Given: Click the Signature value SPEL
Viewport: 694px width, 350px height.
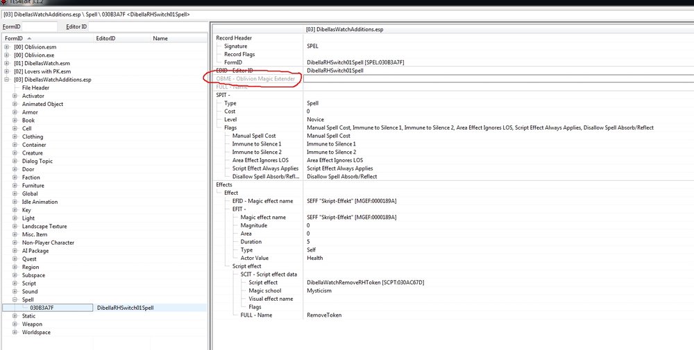Looking at the screenshot, I should (x=312, y=46).
